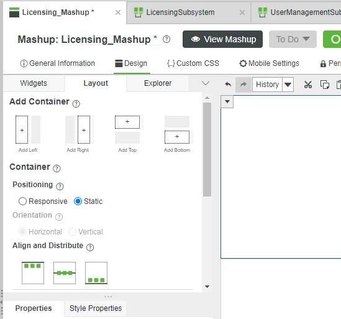Close the LicensingSubsystem tab
The image size is (341, 319).
242,12
